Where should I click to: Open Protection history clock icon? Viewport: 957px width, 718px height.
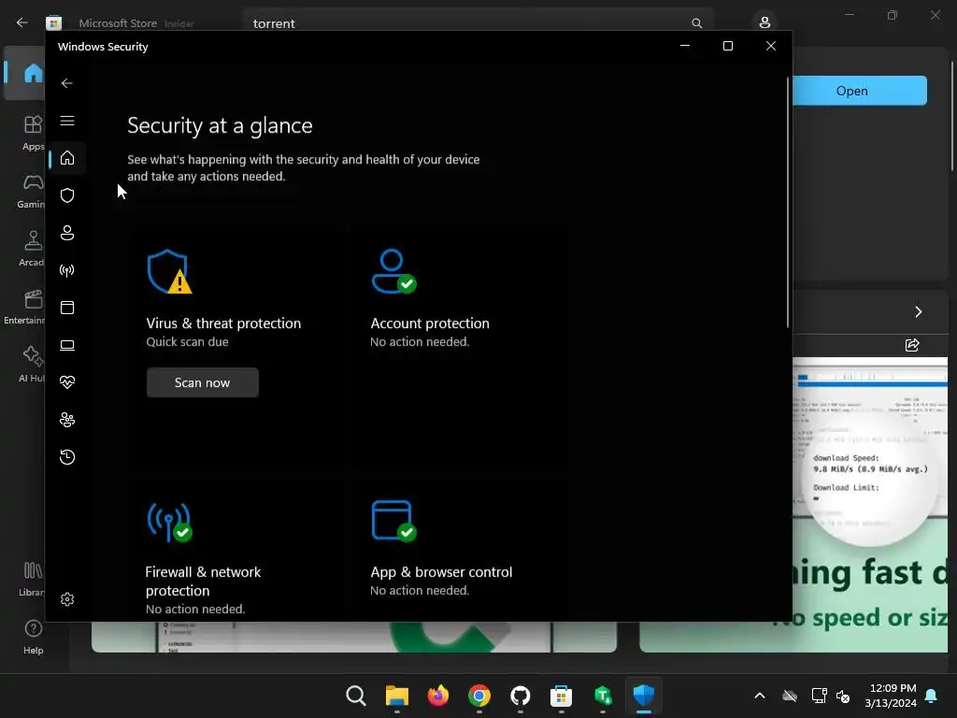tap(67, 457)
